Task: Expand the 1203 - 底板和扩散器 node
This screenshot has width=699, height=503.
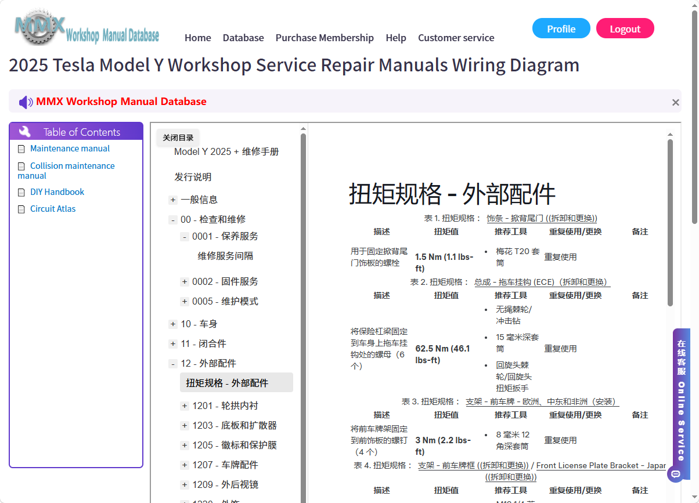Action: 185,426
